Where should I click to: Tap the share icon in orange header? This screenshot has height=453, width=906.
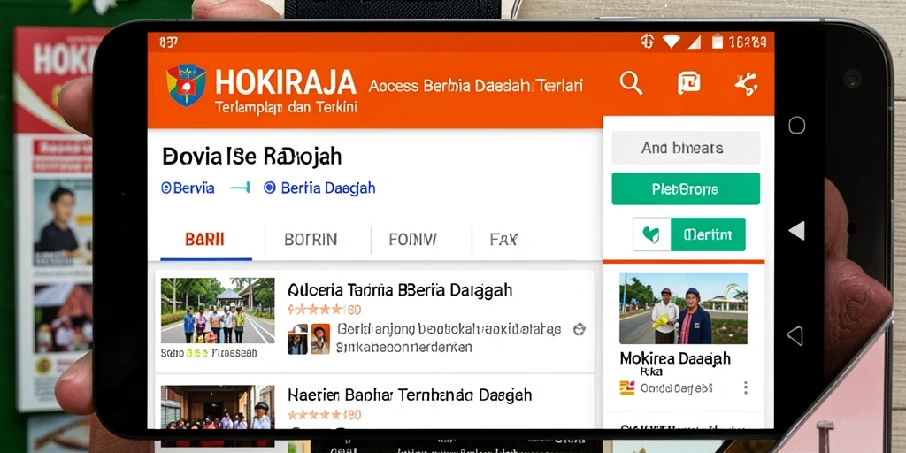point(746,84)
